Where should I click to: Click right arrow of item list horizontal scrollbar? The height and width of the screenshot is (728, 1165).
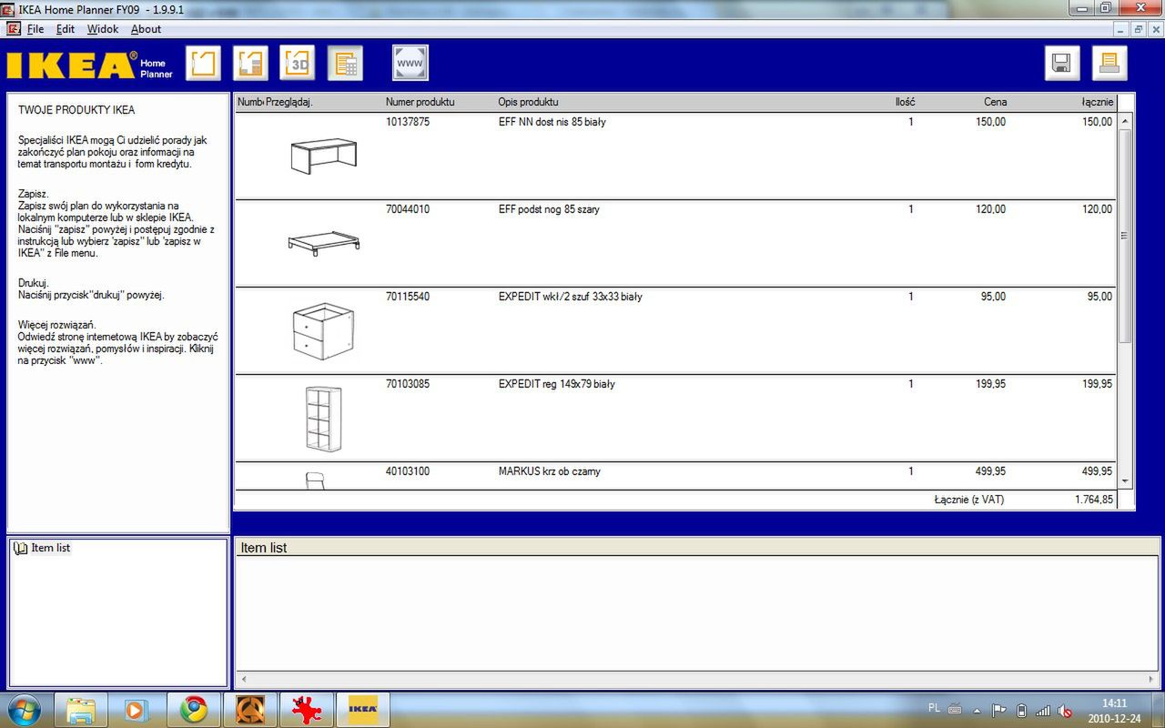coord(1152,680)
